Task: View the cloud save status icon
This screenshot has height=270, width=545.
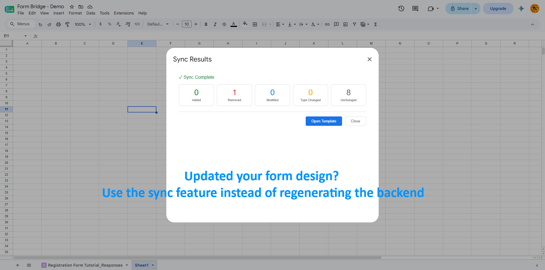Action: [90, 7]
